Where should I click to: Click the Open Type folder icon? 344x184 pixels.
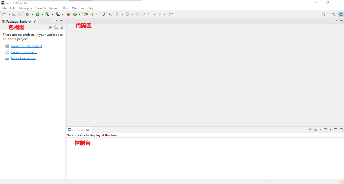(86, 14)
